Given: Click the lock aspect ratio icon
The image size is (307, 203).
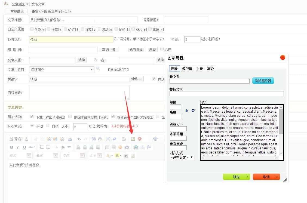Looking at the screenshot, I should (187, 110).
